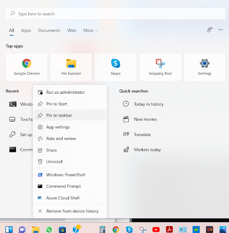Screen dimensions: 229x233
Task: Open the green app icon on taskbar
Action: 196,229
